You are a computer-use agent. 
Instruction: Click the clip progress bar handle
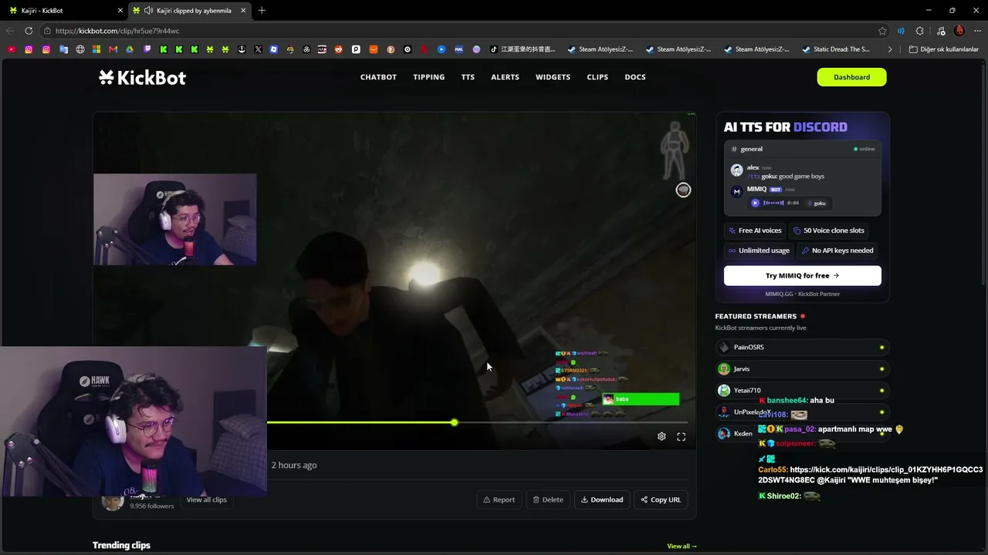[x=455, y=422]
